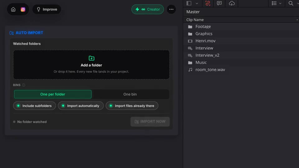Image resolution: width=299 pixels, height=168 pixels.
Task: Click the Add a folder icon
Action: 91,58
